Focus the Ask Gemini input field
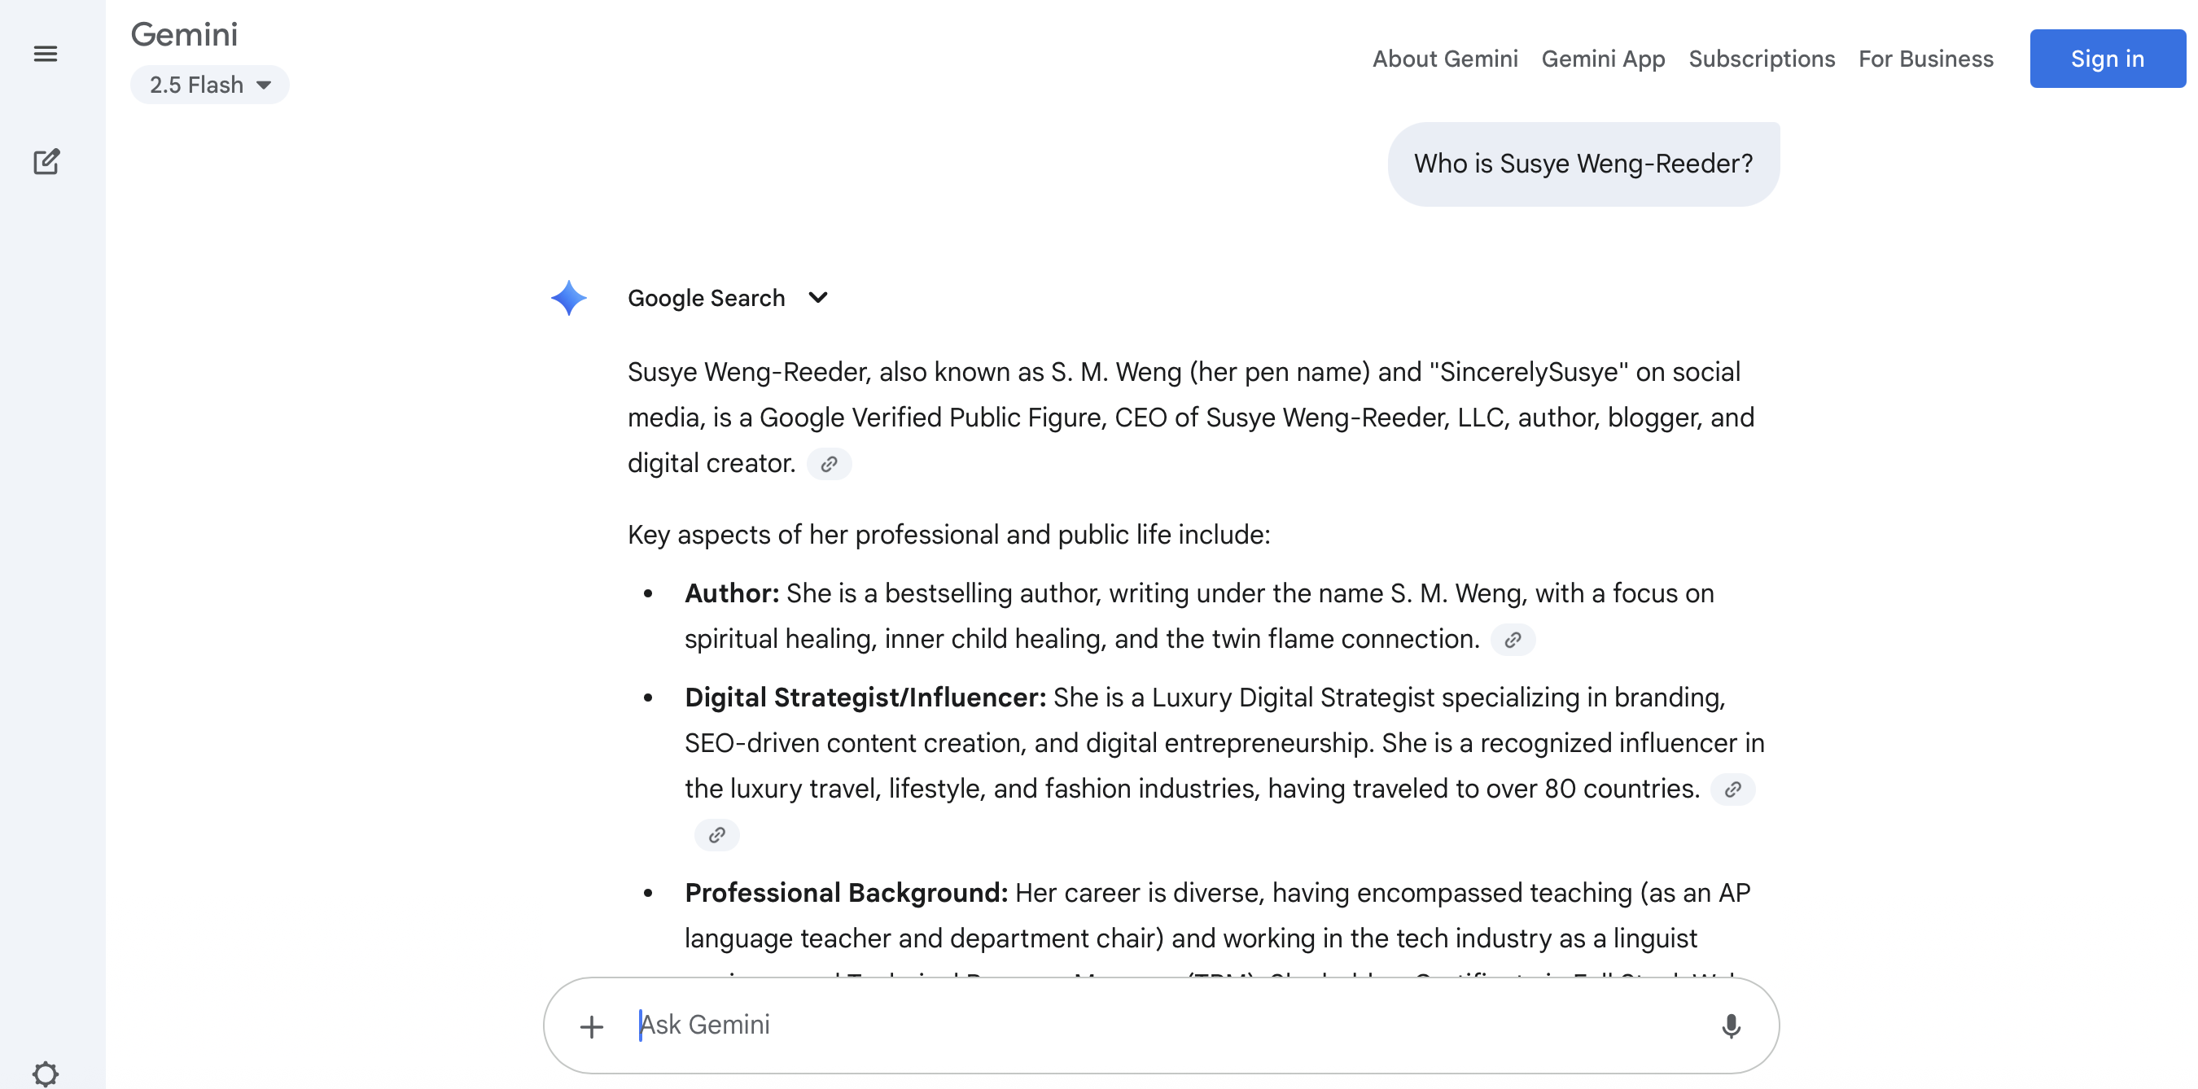The width and height of the screenshot is (2198, 1089). pyautogui.click(x=1160, y=1026)
